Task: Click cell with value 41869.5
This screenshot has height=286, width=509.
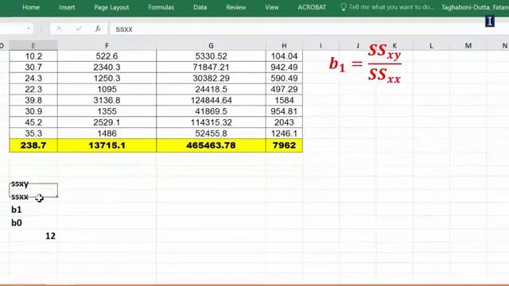Action: [x=211, y=111]
